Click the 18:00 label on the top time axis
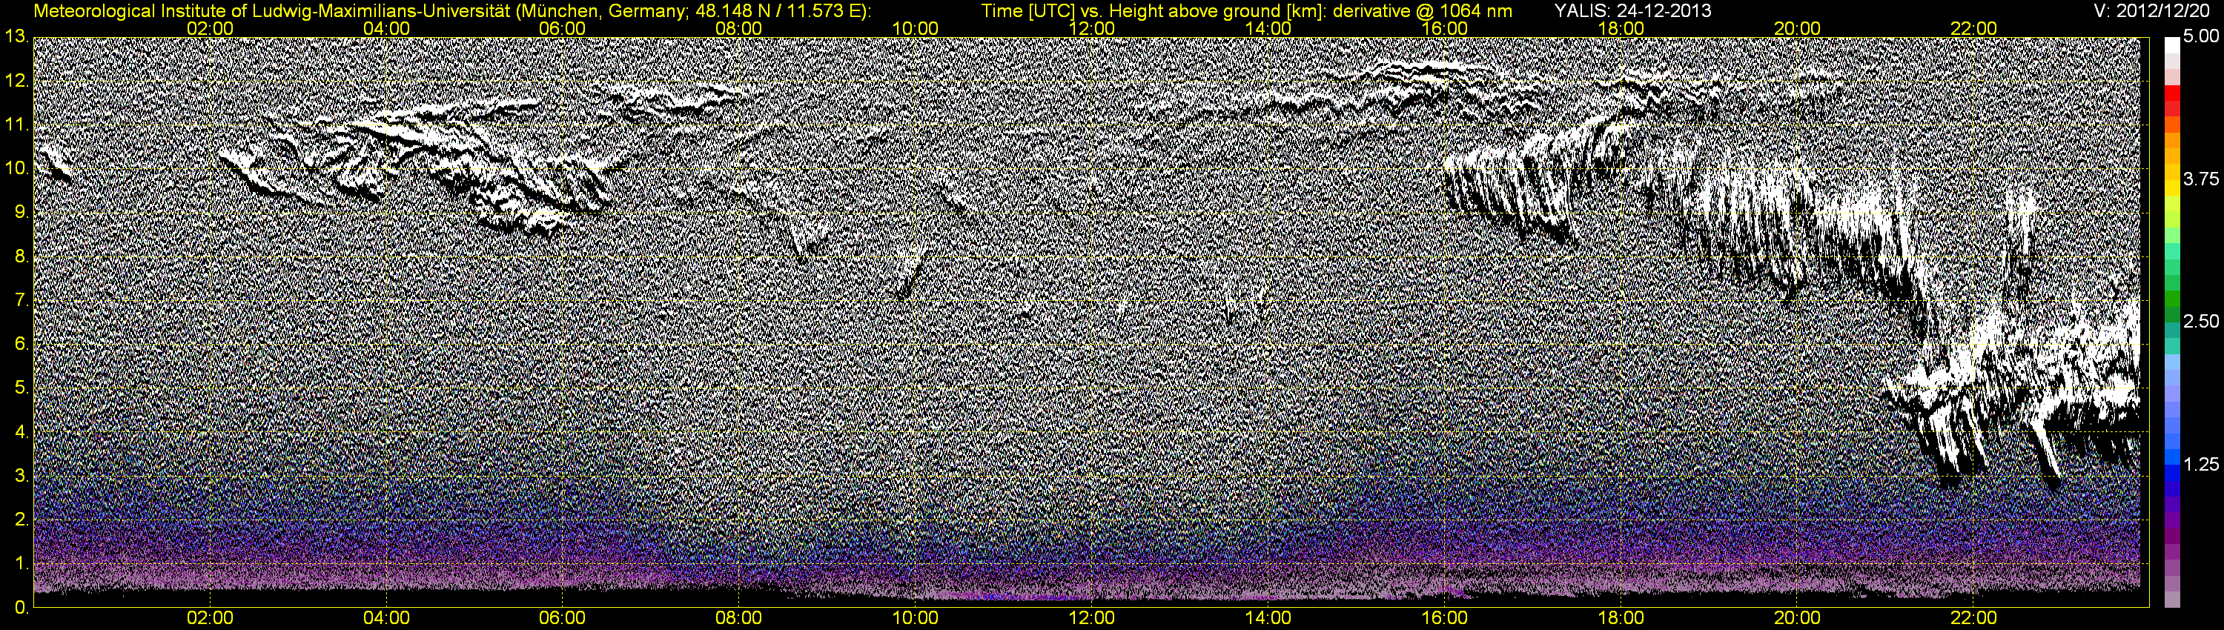This screenshot has height=630, width=2224. [x=1621, y=28]
